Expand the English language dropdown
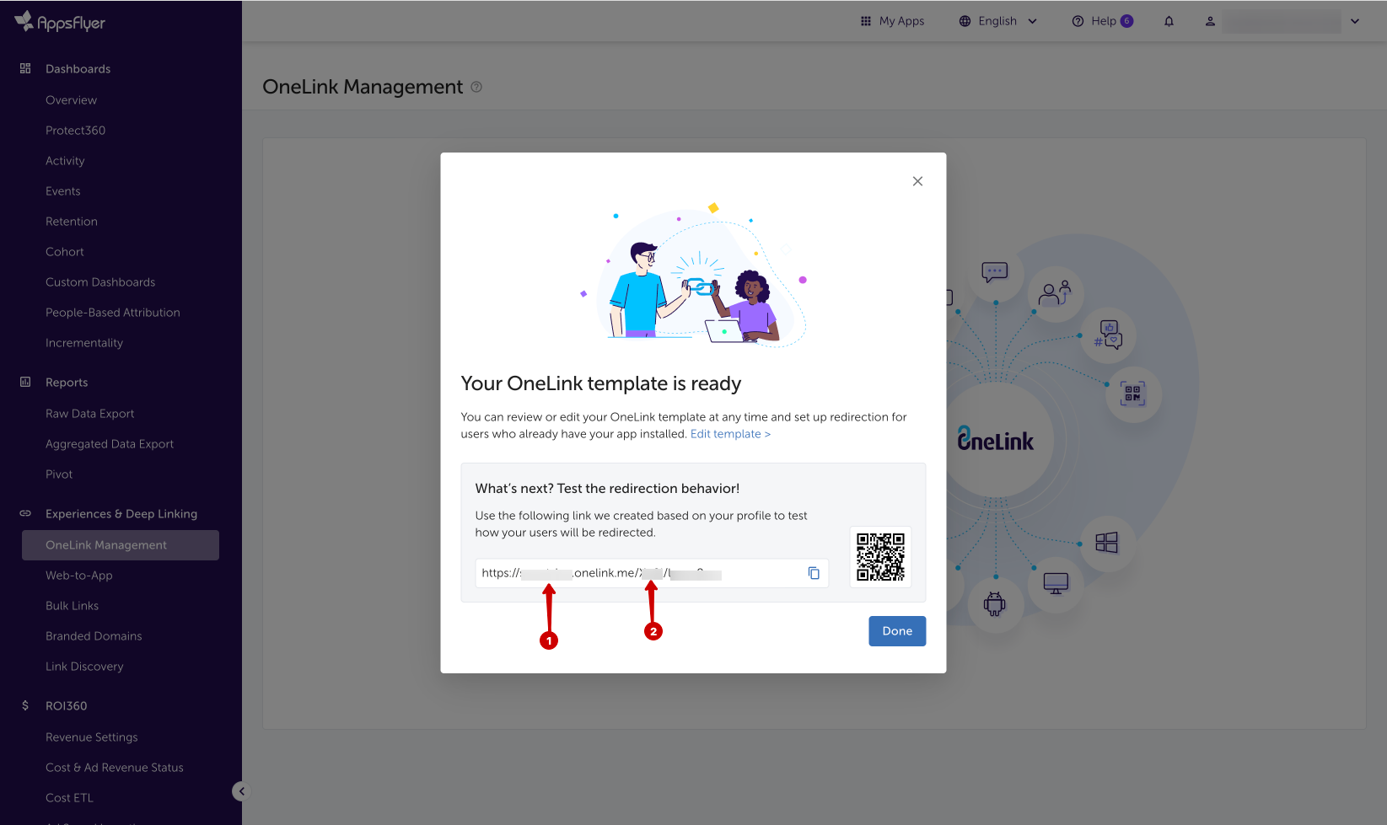The image size is (1387, 825). tap(1032, 21)
